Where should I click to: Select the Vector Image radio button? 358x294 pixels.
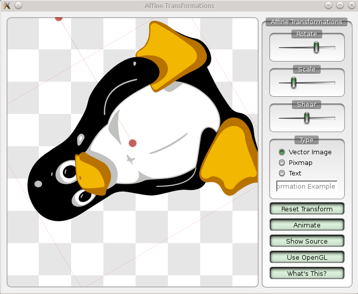pyautogui.click(x=282, y=152)
